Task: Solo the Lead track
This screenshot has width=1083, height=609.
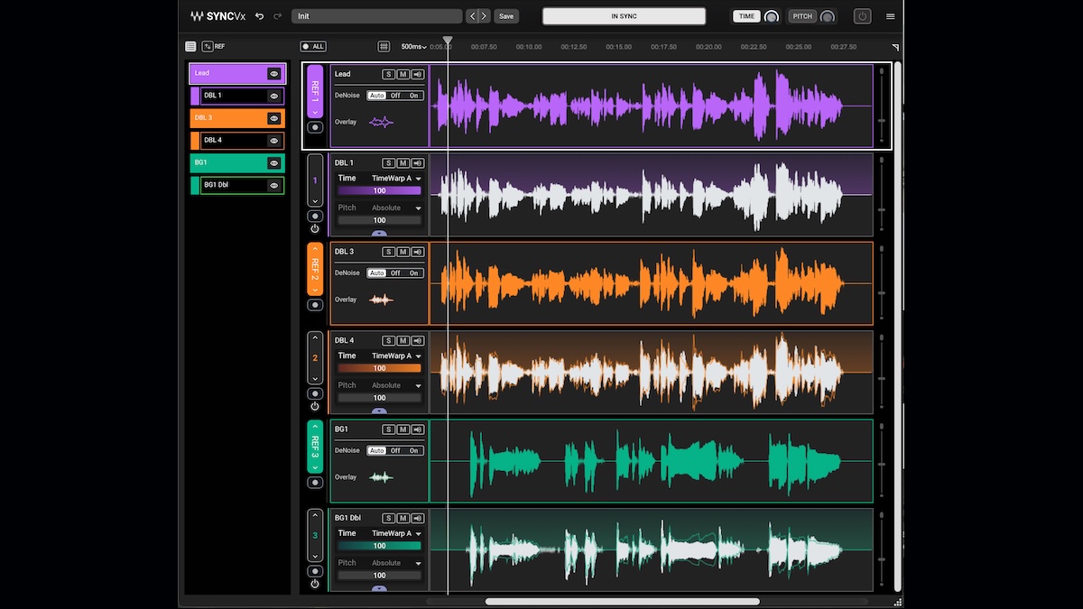Action: [x=389, y=74]
